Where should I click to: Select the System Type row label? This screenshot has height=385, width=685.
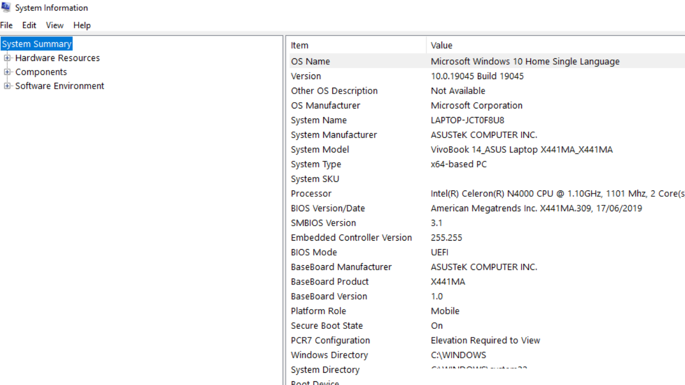[316, 164]
